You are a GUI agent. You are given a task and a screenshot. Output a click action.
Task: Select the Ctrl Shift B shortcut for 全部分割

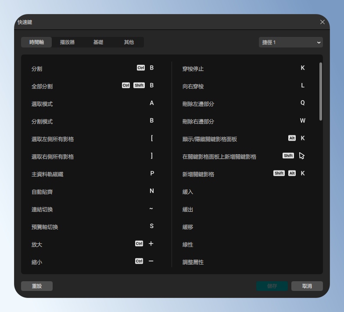pyautogui.click(x=138, y=86)
